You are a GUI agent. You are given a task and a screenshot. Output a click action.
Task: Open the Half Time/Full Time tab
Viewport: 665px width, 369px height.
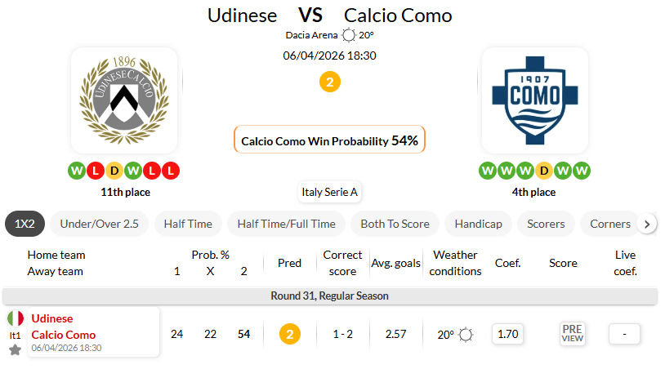coord(286,224)
